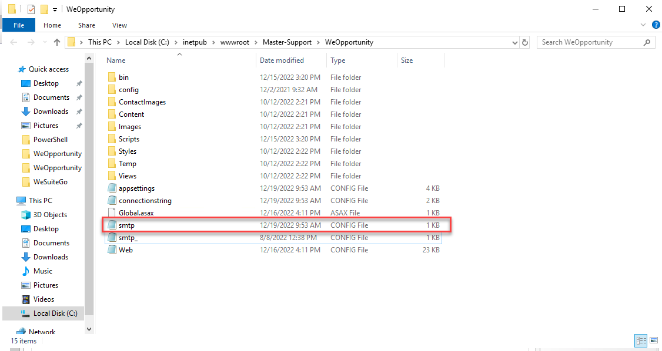This screenshot has height=351, width=662.
Task: Click New folder icon in the title bar toolbar
Action: tap(44, 9)
